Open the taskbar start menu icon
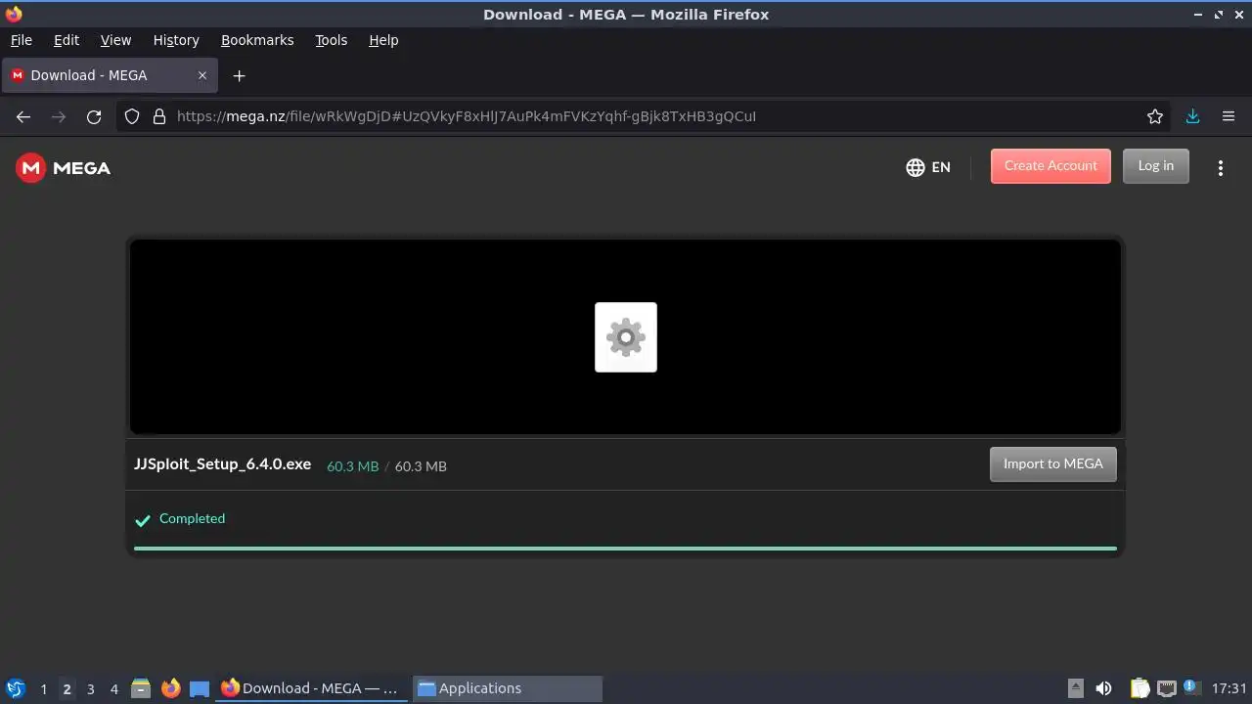1252x704 pixels. (x=16, y=688)
